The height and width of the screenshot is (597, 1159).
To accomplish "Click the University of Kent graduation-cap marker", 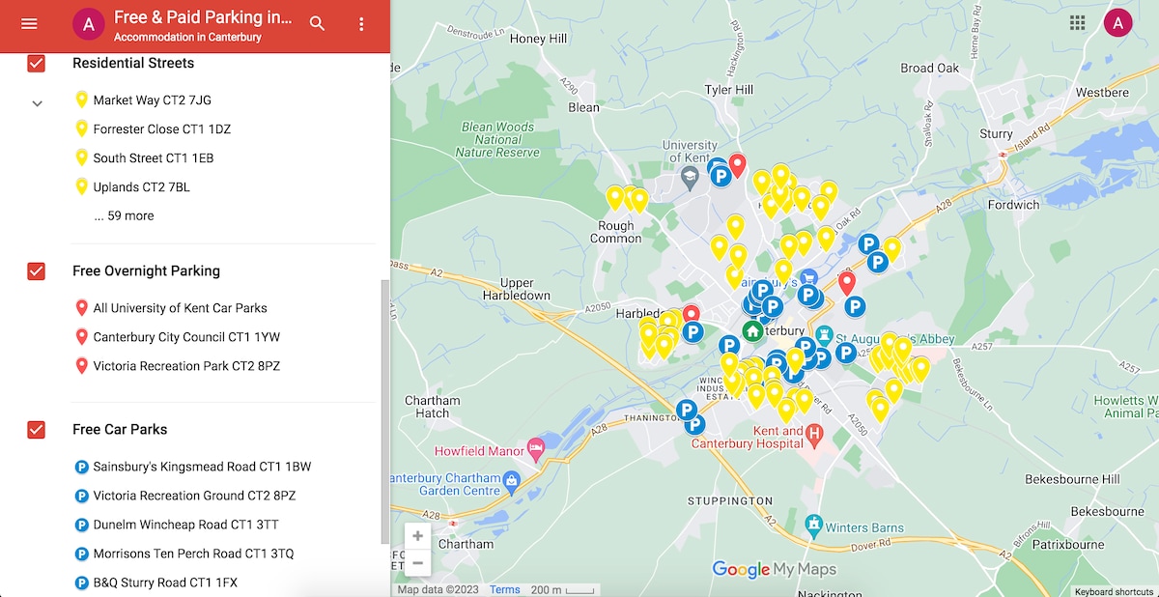I will click(x=690, y=178).
